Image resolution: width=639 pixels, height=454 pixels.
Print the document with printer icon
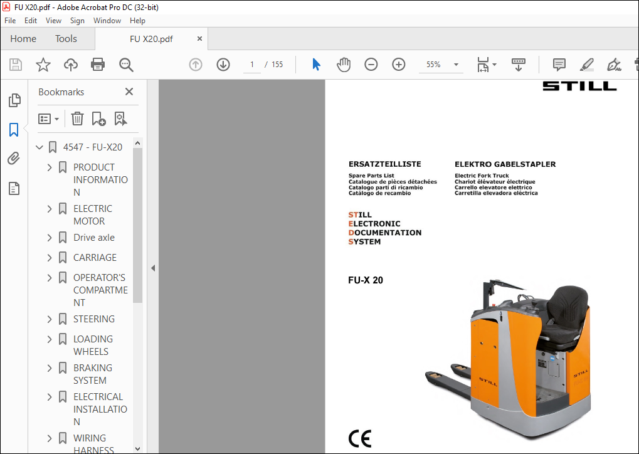pyautogui.click(x=98, y=65)
